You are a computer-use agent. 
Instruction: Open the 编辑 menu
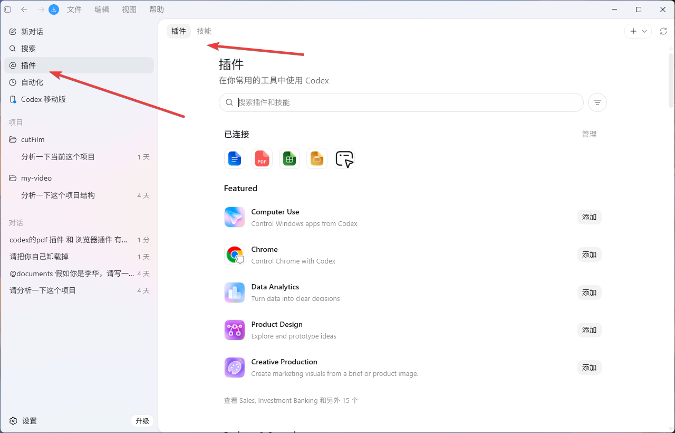tap(102, 10)
